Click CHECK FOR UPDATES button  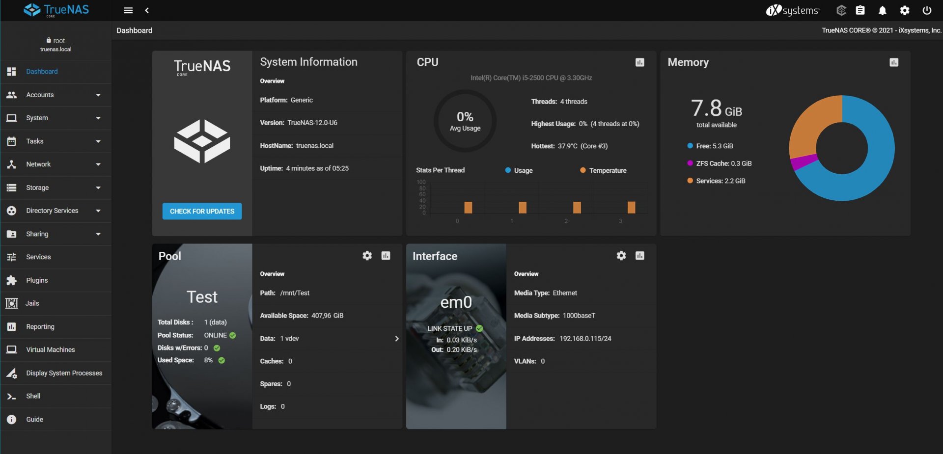point(202,211)
